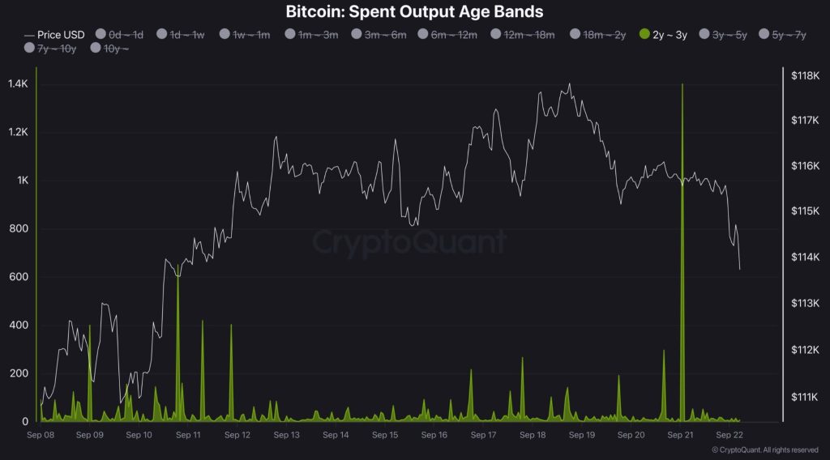The height and width of the screenshot is (460, 830).
Task: Click the CryptoQuant copyright text
Action: [x=764, y=449]
